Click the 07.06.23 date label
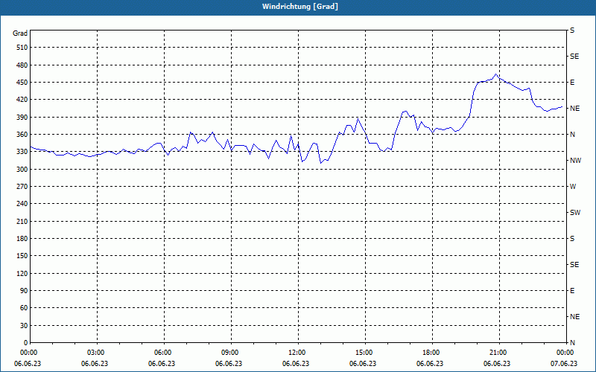Viewport: 596px width, 372px height. 564,364
